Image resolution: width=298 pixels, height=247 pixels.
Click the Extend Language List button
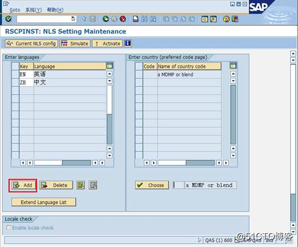click(43, 202)
